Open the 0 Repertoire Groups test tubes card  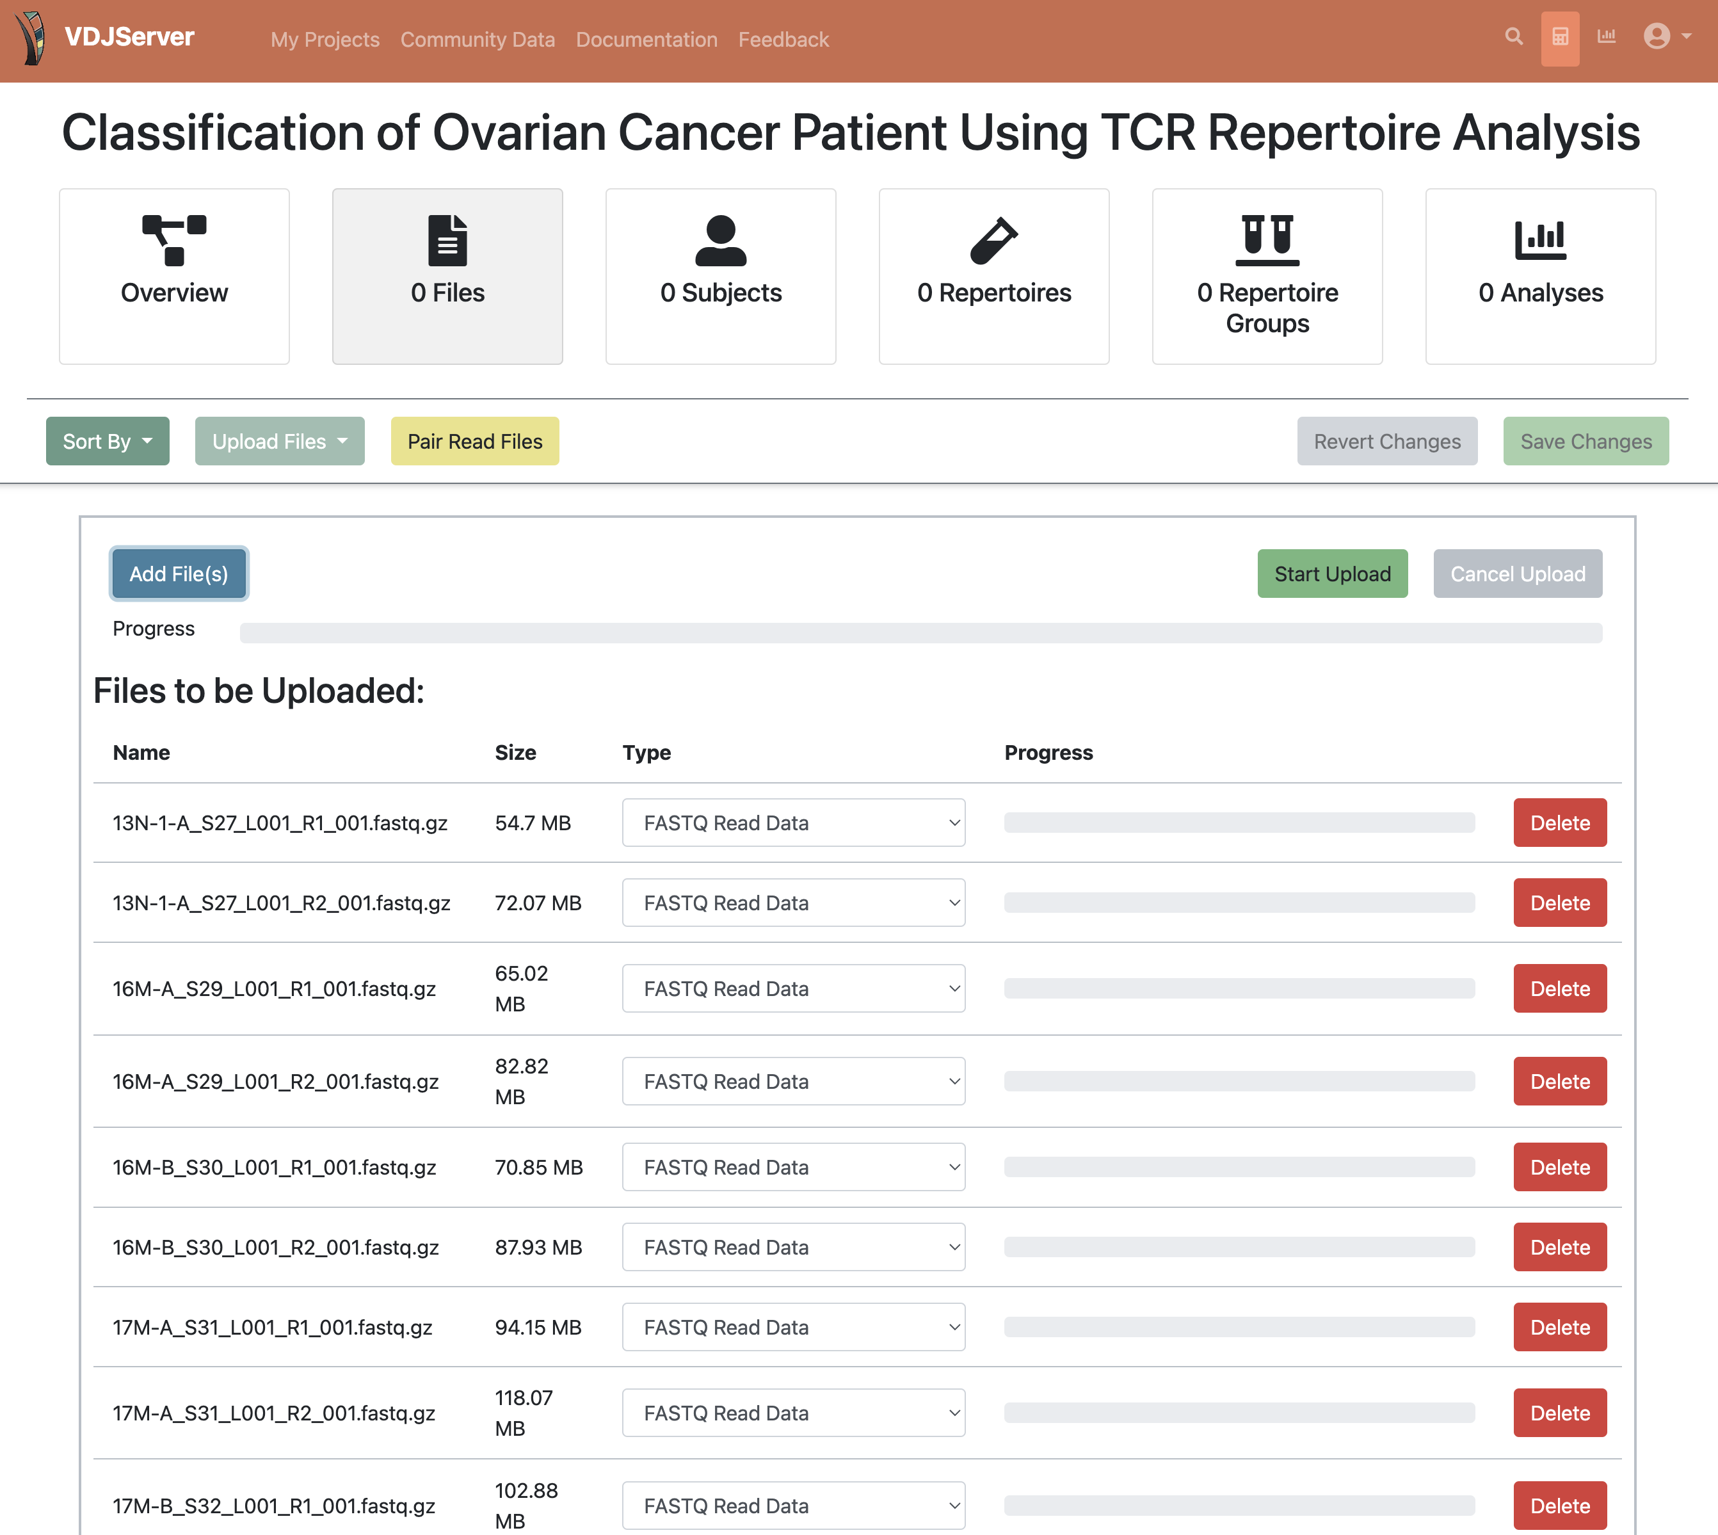[1267, 277]
